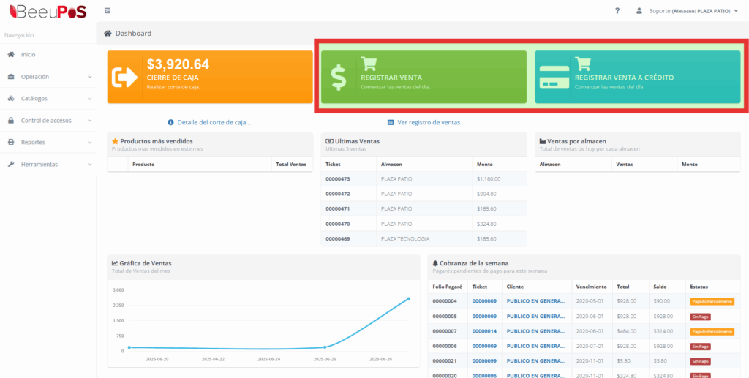The width and height of the screenshot is (749, 378).
Task: Click the dollar sign icon on Registrar Venta
Action: tap(338, 78)
